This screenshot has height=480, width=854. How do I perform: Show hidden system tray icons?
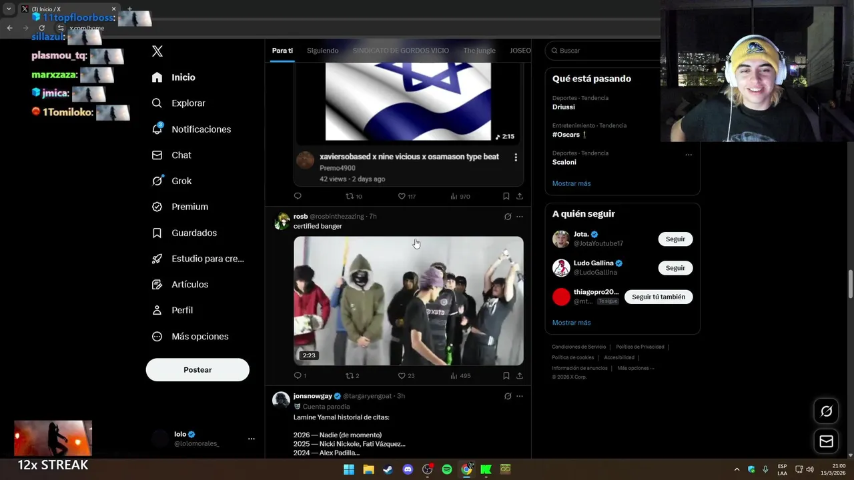[x=737, y=469]
